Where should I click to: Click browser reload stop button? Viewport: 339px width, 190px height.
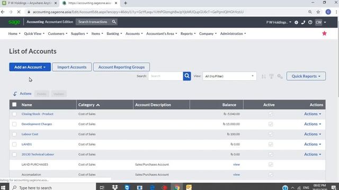click(19, 12)
